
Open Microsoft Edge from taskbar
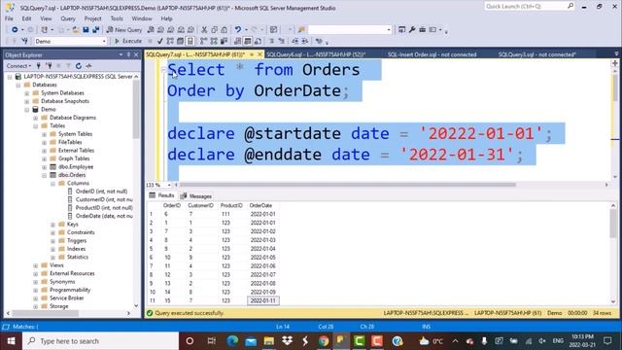click(x=232, y=341)
